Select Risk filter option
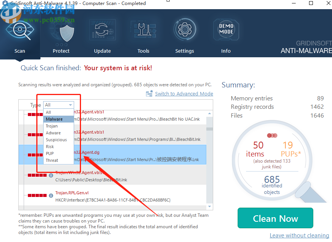This screenshot has height=242, width=332. (59, 147)
